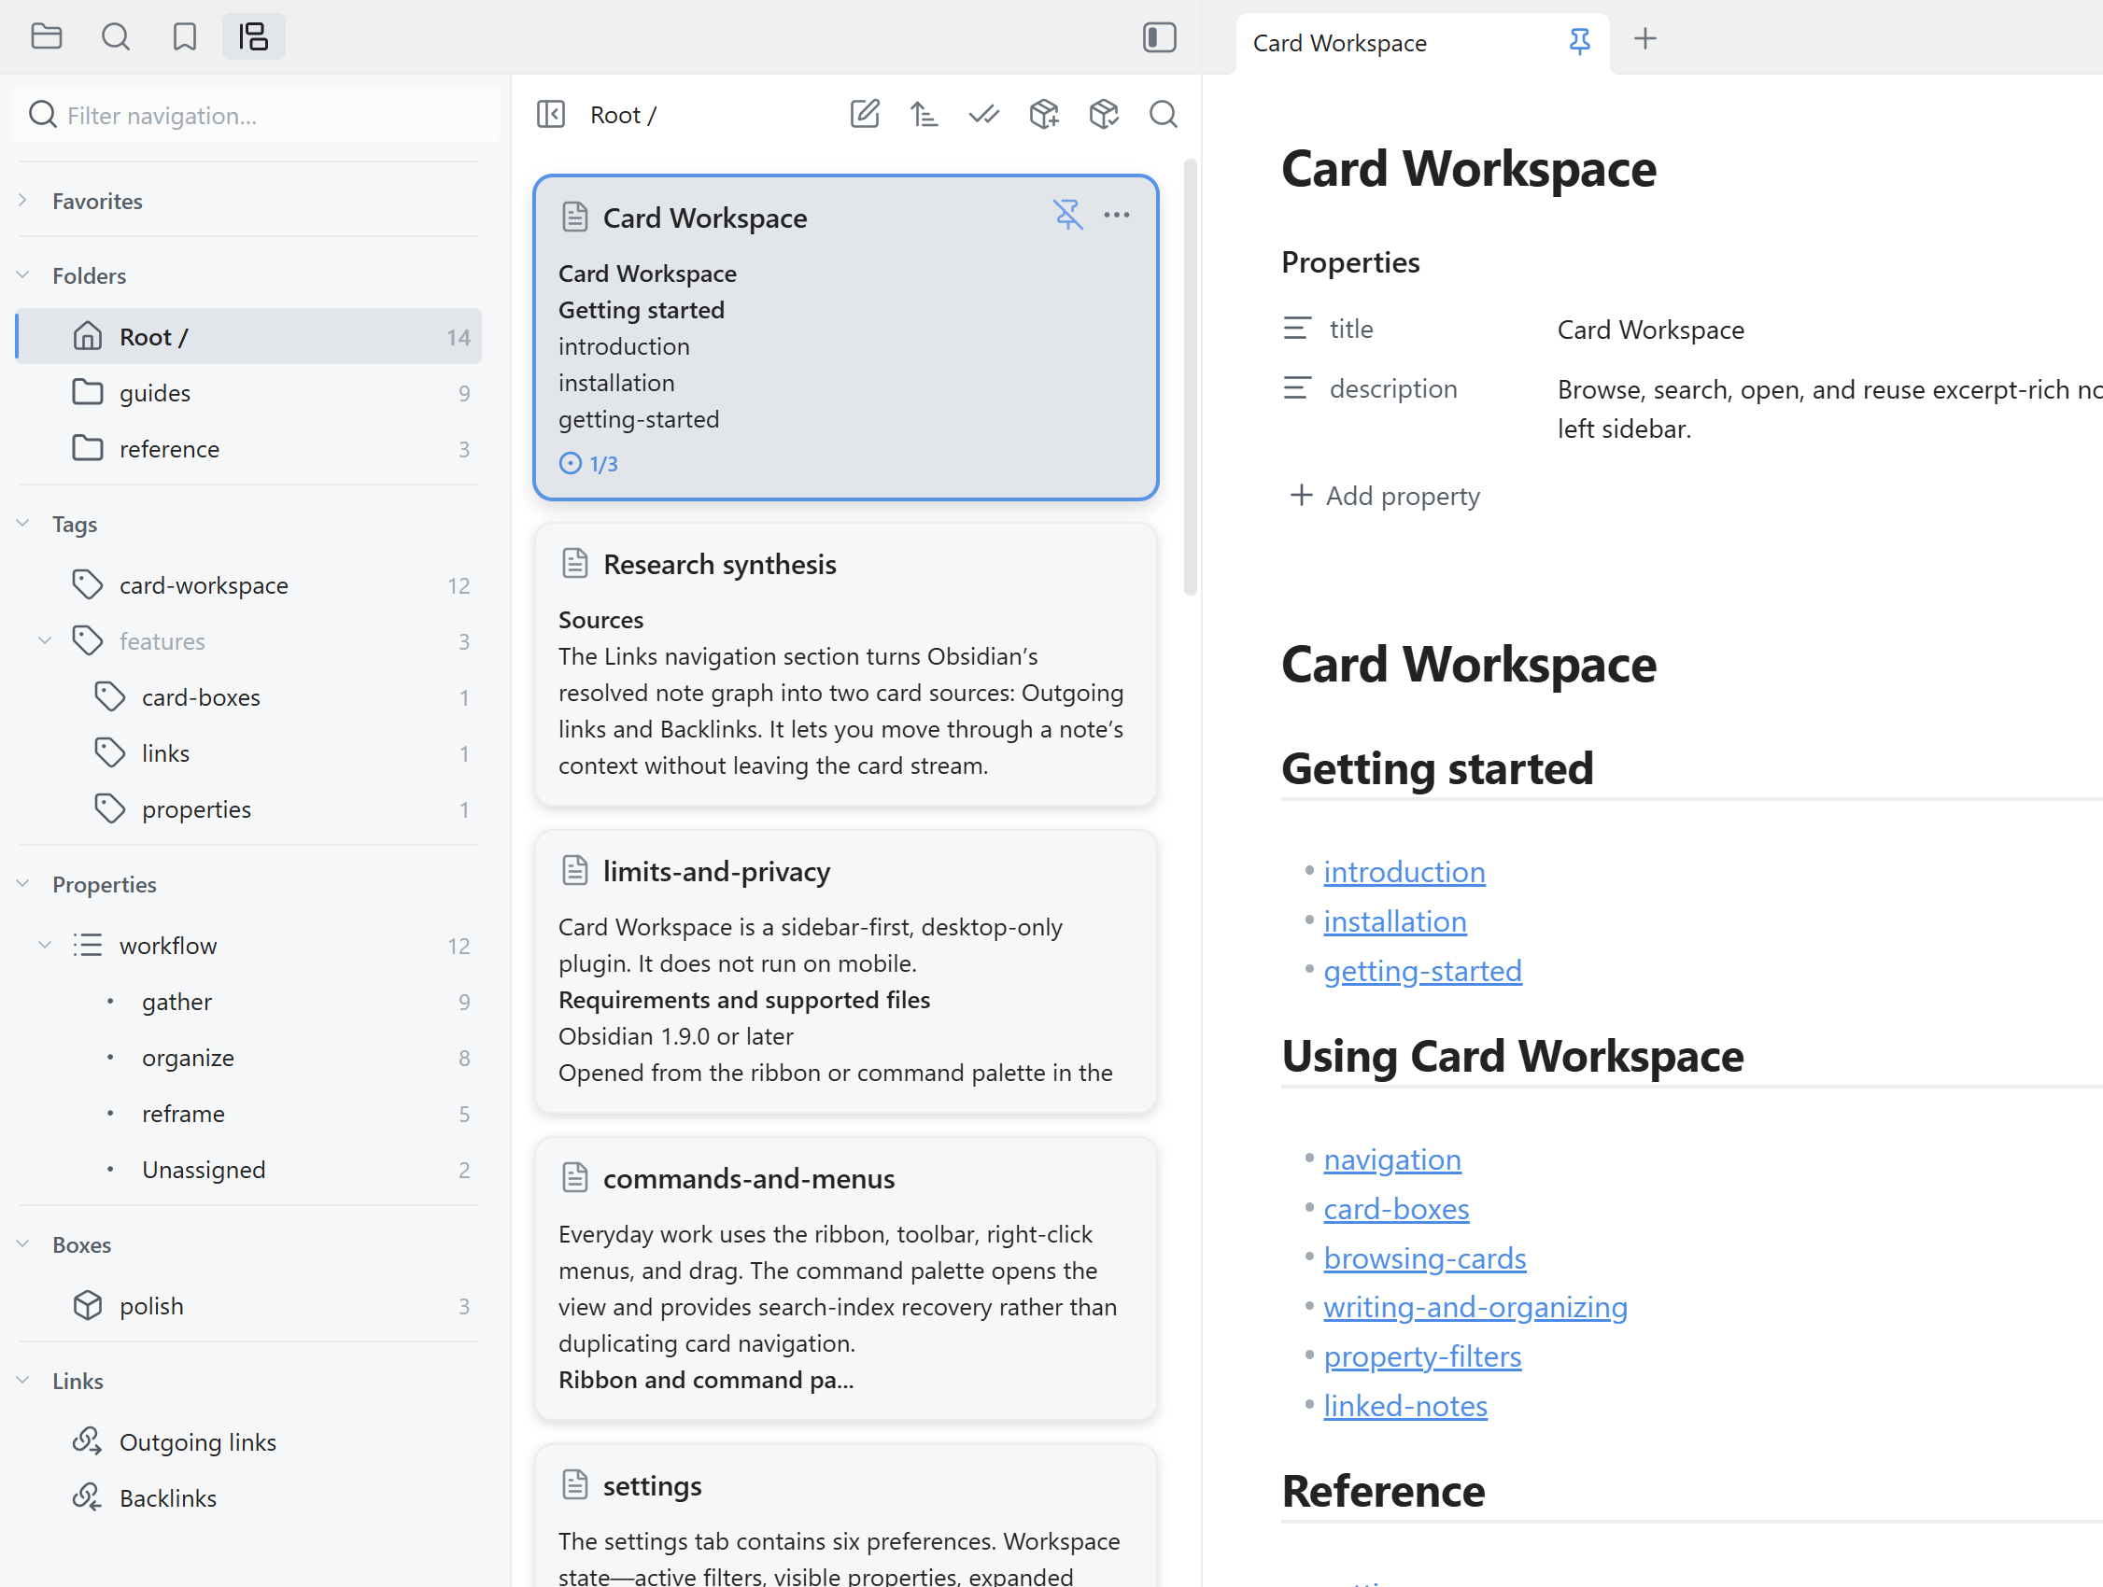2103x1587 pixels.
Task: Open the search icon in the top ribbon
Action: point(115,37)
